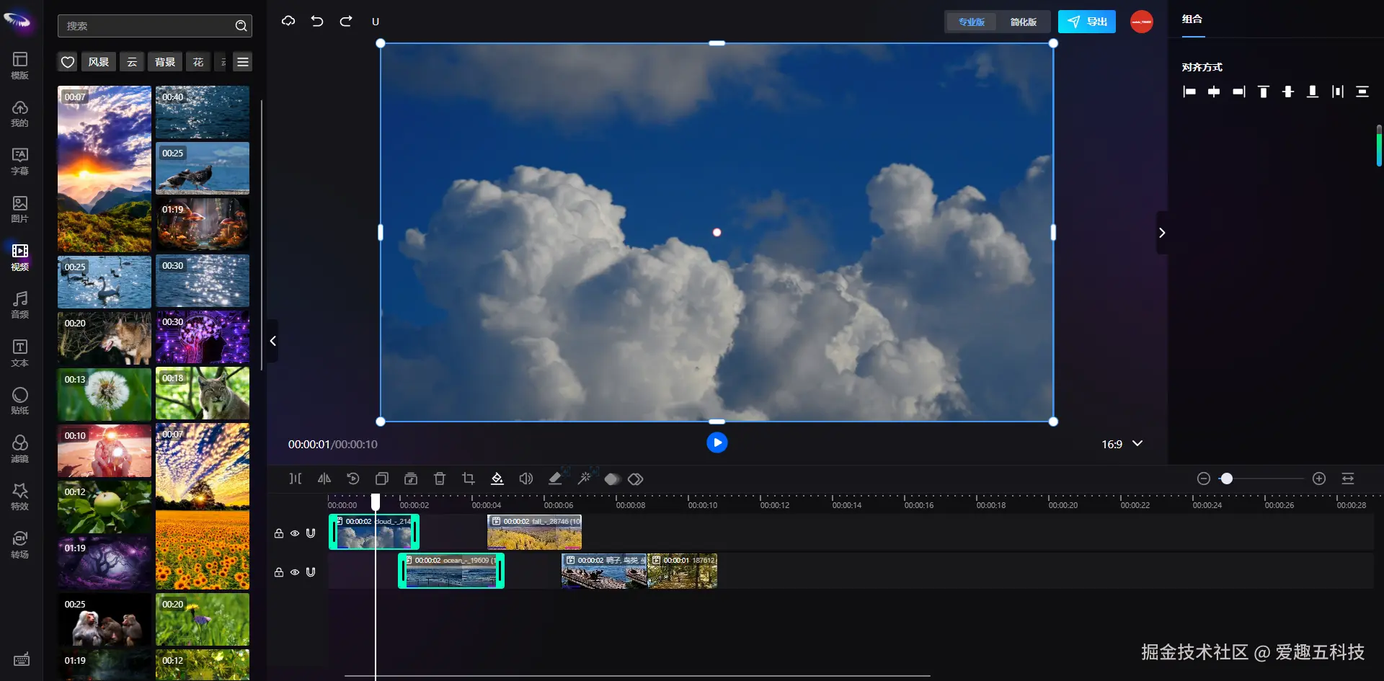This screenshot has height=681, width=1384.
Task: Redo the last undone action
Action: pyautogui.click(x=346, y=21)
